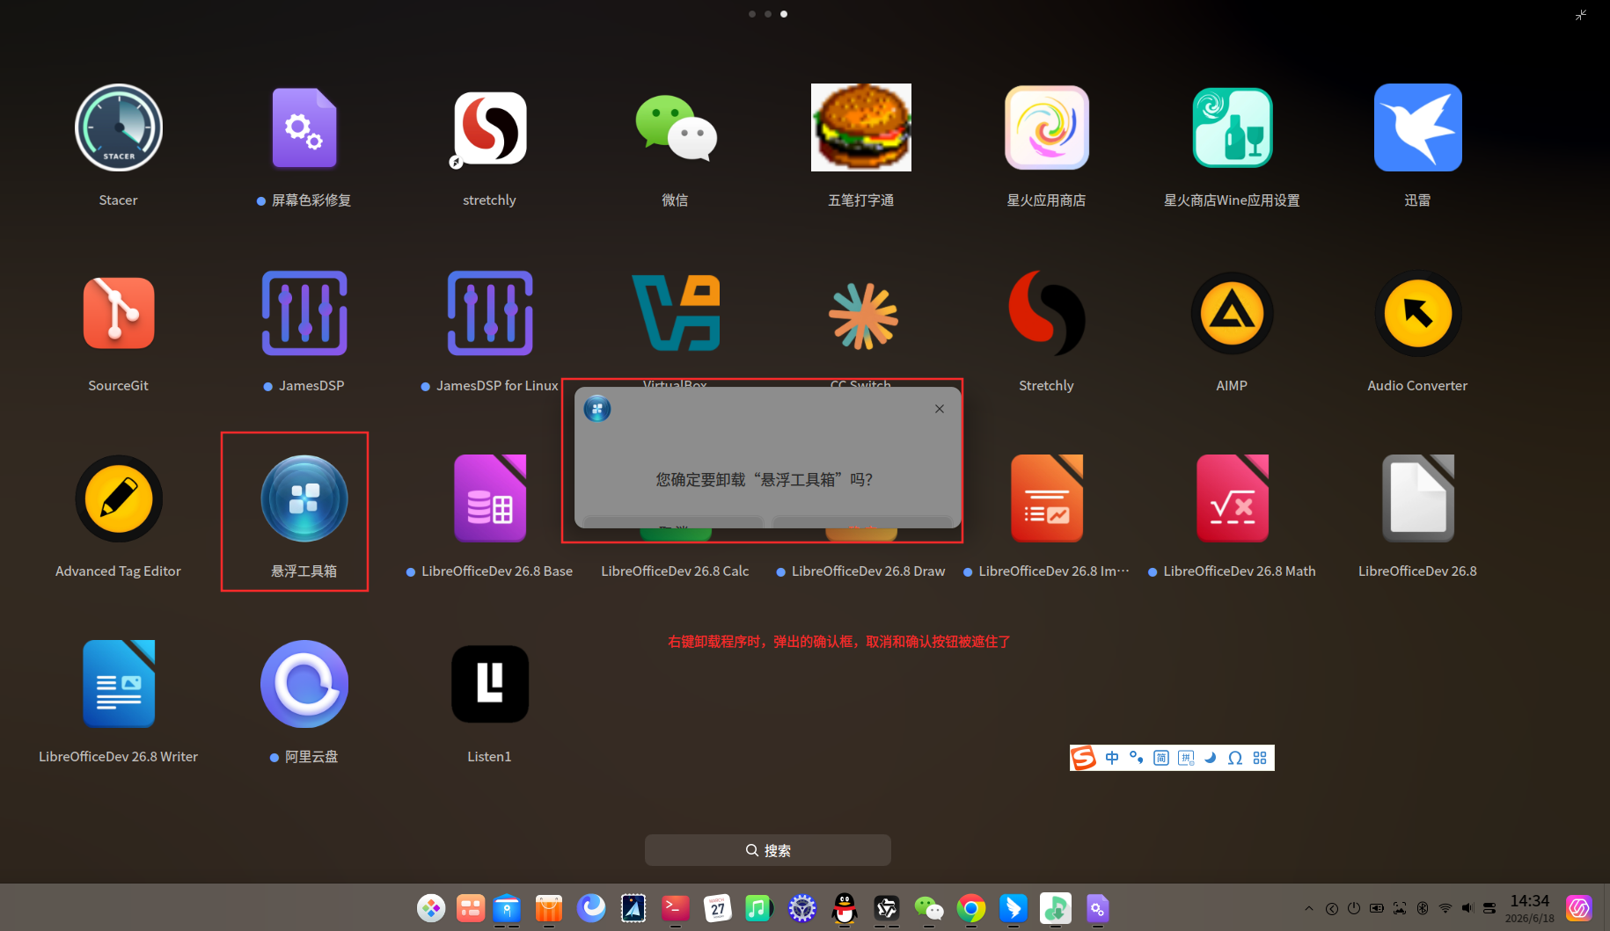1610x931 pixels.
Task: Switch to the first launcher page dot
Action: pos(752,14)
